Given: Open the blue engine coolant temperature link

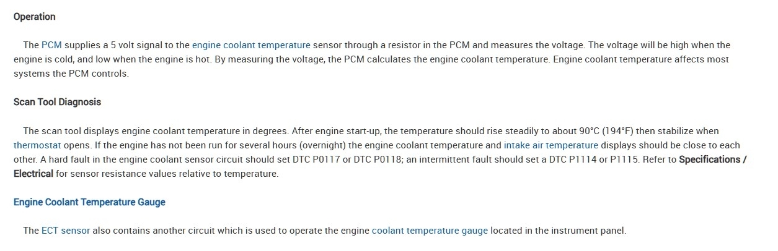Looking at the screenshot, I should 251,45.
